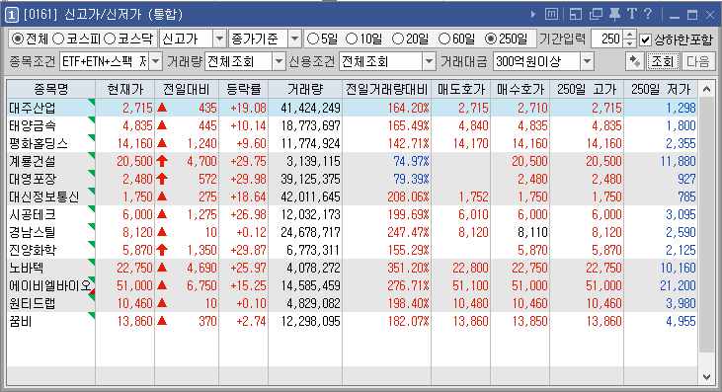The image size is (722, 392).
Task: Select the 꿈비 stock row
Action: (x=352, y=321)
